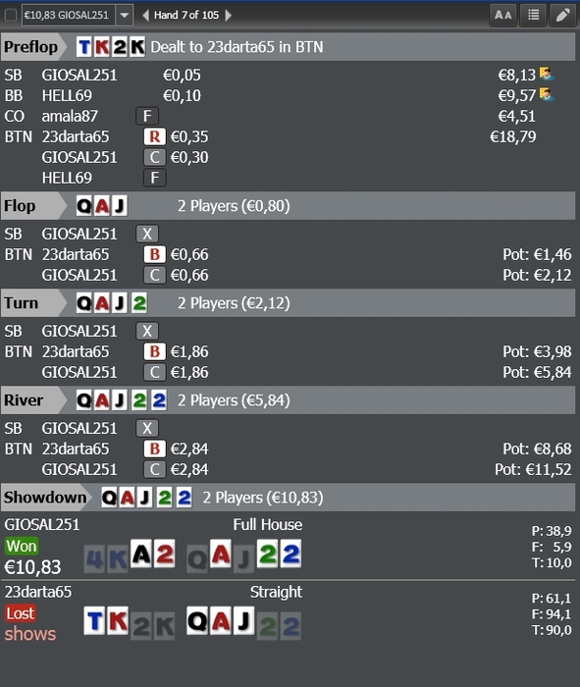This screenshot has width=580, height=687.
Task: Click the R raise badge for €0,35
Action: coord(155,136)
